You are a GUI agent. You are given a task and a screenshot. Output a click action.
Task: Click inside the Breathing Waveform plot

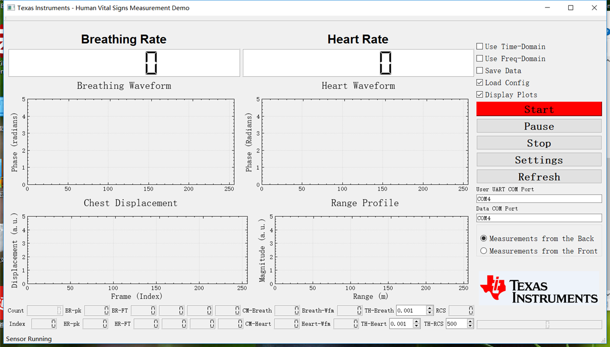coord(130,142)
